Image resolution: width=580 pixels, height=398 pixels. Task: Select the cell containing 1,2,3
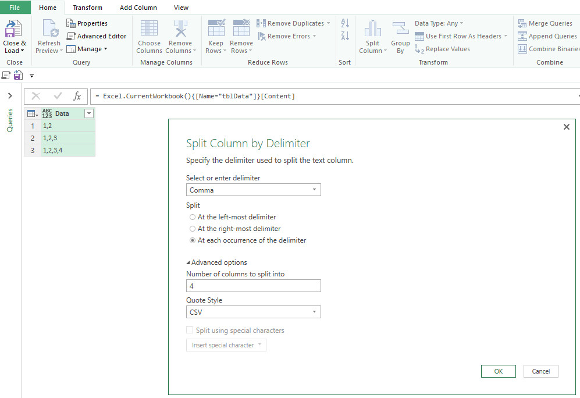[67, 138]
